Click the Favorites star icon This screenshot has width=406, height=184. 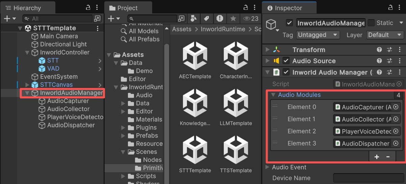pyautogui.click(x=233, y=18)
